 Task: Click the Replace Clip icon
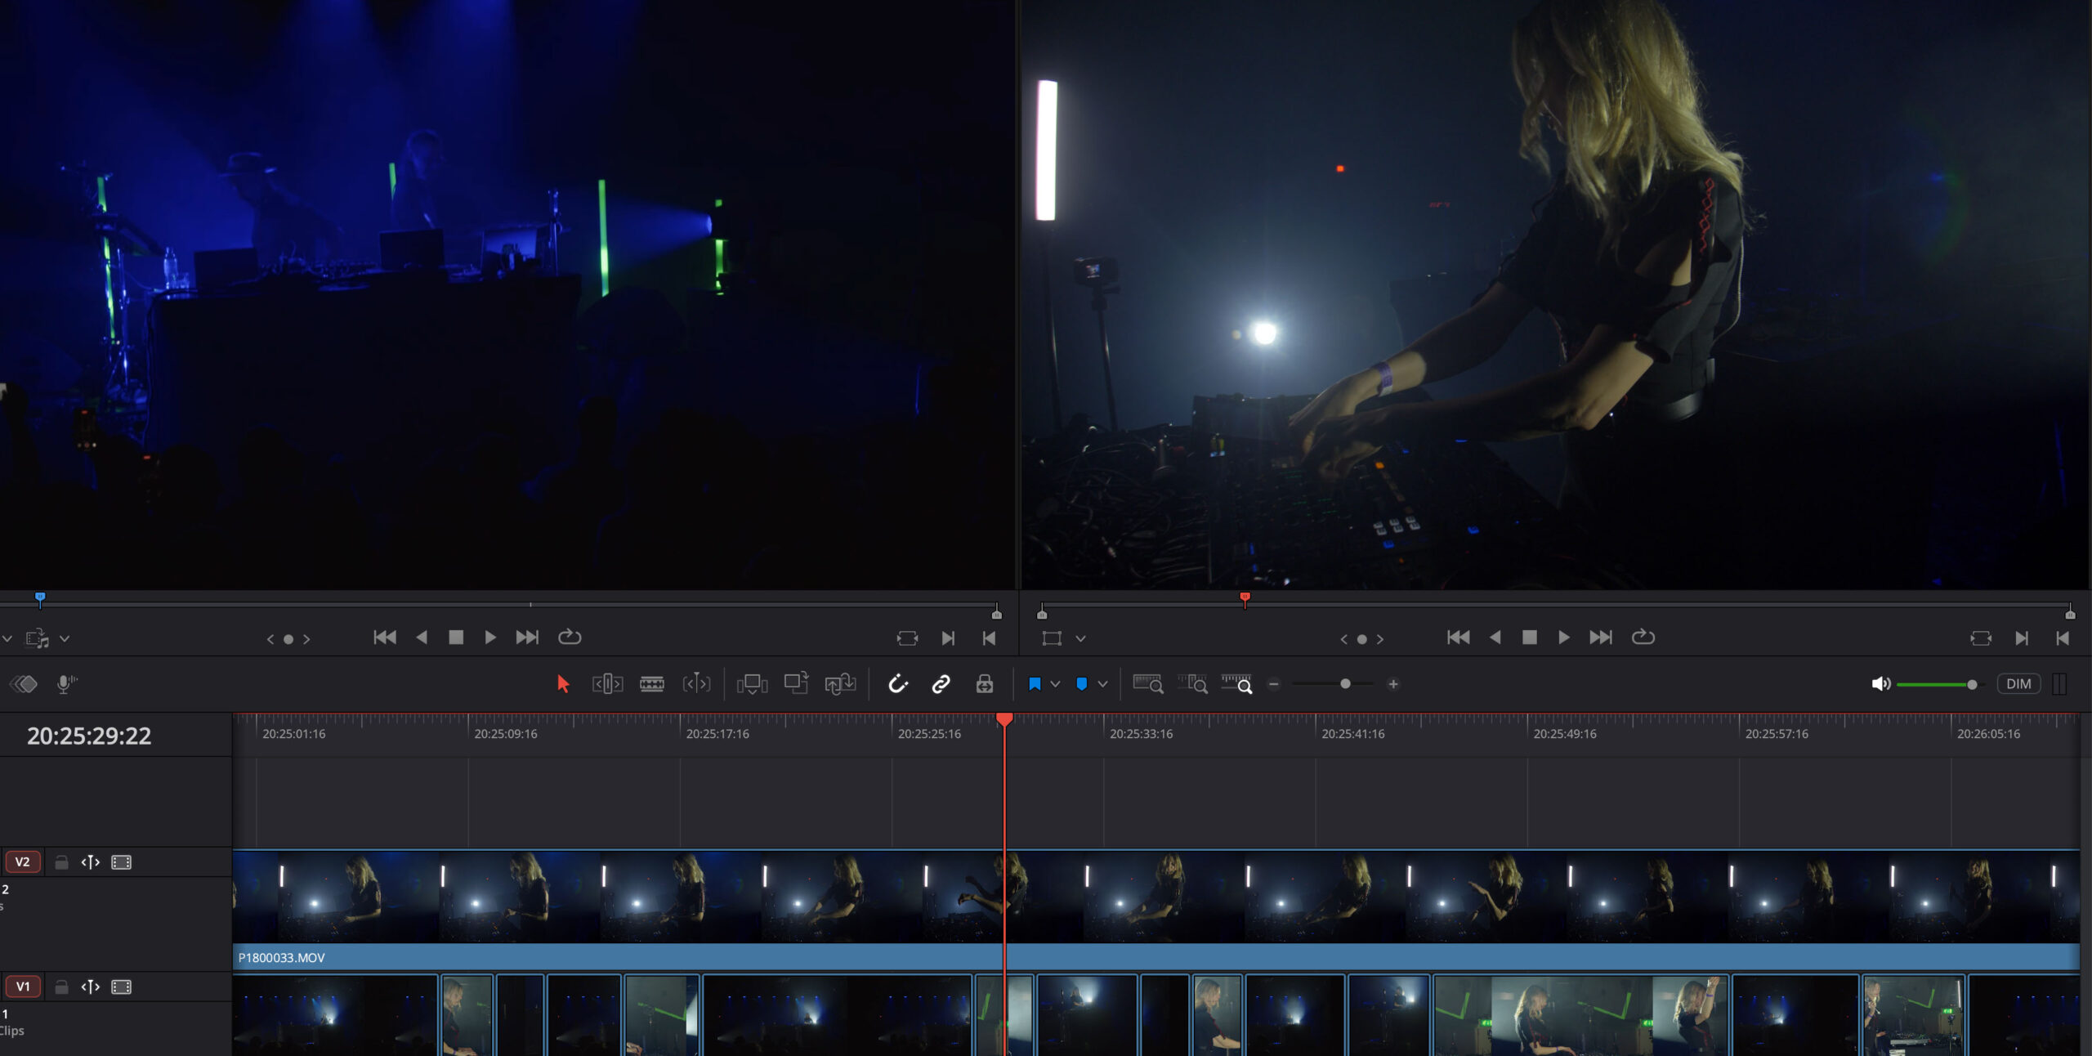click(840, 684)
